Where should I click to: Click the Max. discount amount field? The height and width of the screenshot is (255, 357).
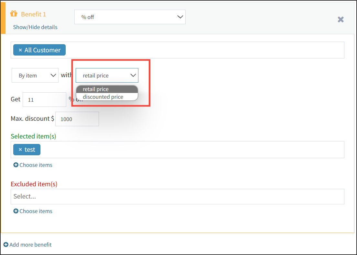[x=77, y=119]
